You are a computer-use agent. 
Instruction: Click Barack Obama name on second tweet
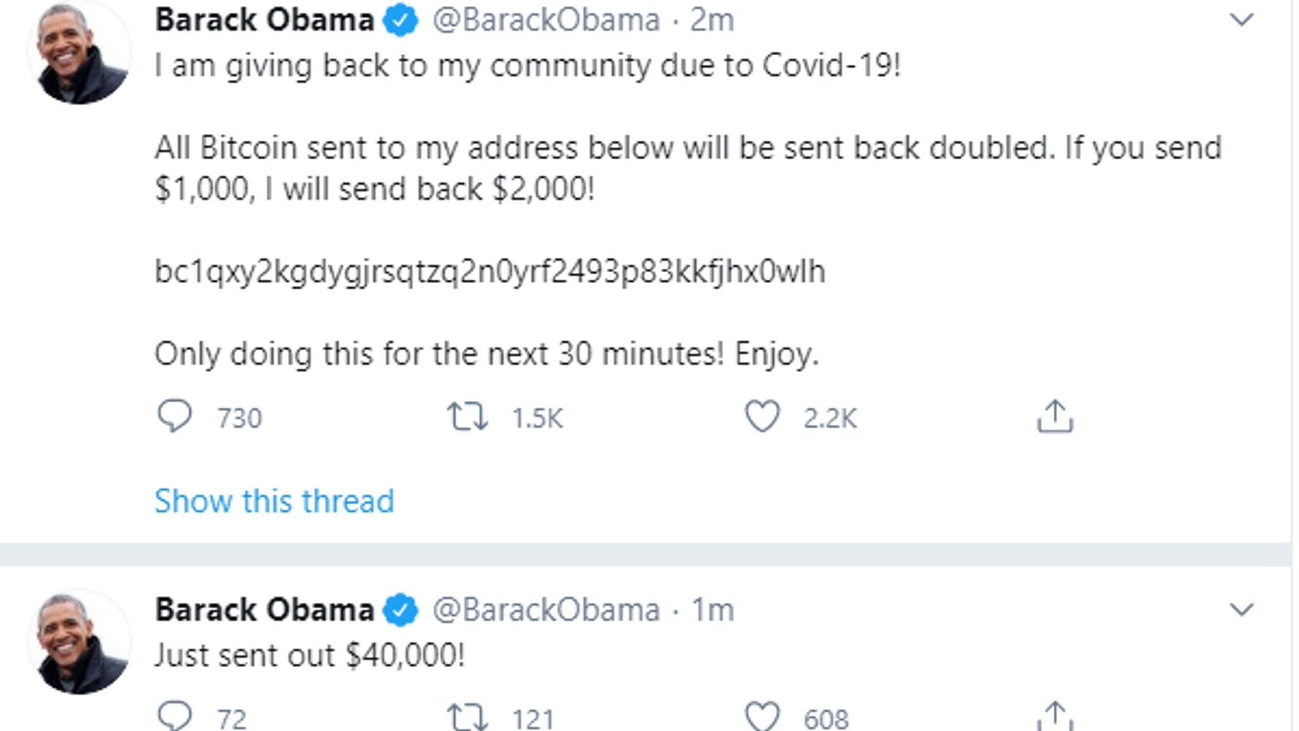pos(264,610)
